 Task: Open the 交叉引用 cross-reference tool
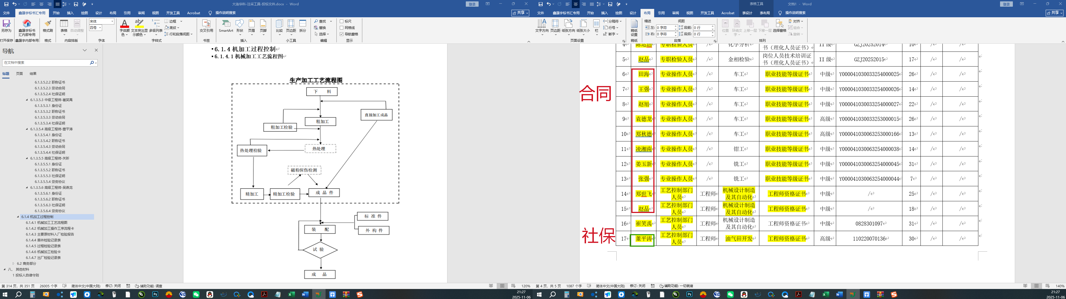(206, 26)
